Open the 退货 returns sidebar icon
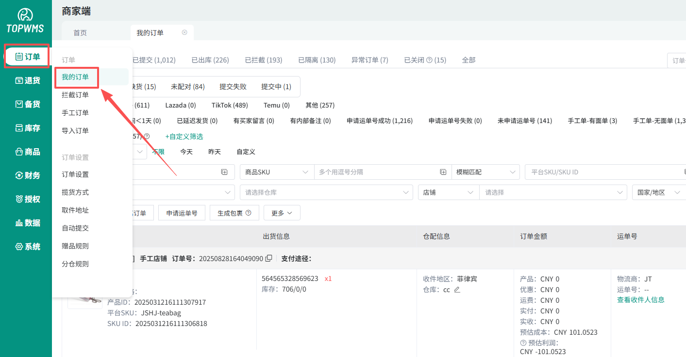Image resolution: width=686 pixels, height=357 pixels. click(x=19, y=80)
